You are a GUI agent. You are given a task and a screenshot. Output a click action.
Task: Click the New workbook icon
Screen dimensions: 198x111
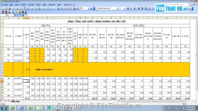tap(3, 8)
